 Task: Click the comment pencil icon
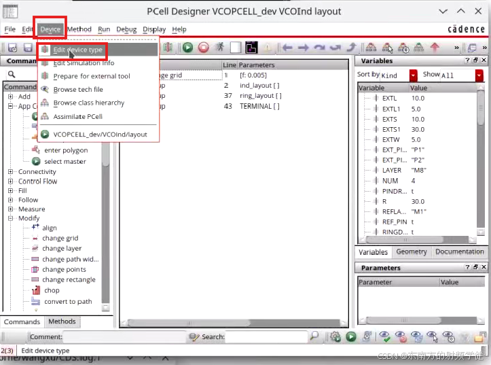[194, 337]
